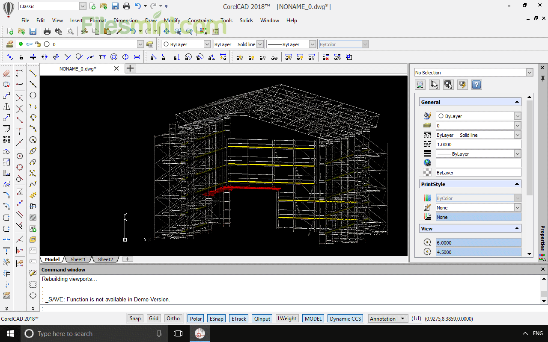
Task: Open the Classic workspace dropdown
Action: tap(83, 6)
